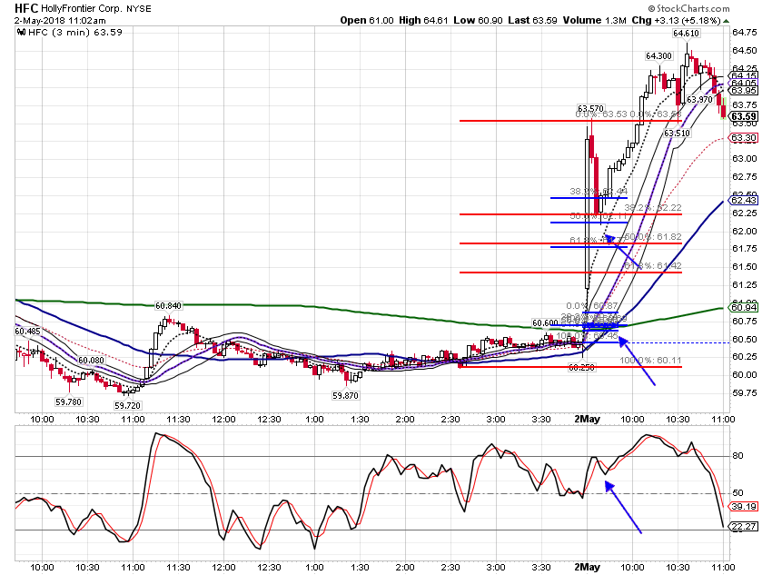The width and height of the screenshot is (772, 575).
Task: Select the 2-May-2018 11:02am timestamp
Action: tap(60, 20)
